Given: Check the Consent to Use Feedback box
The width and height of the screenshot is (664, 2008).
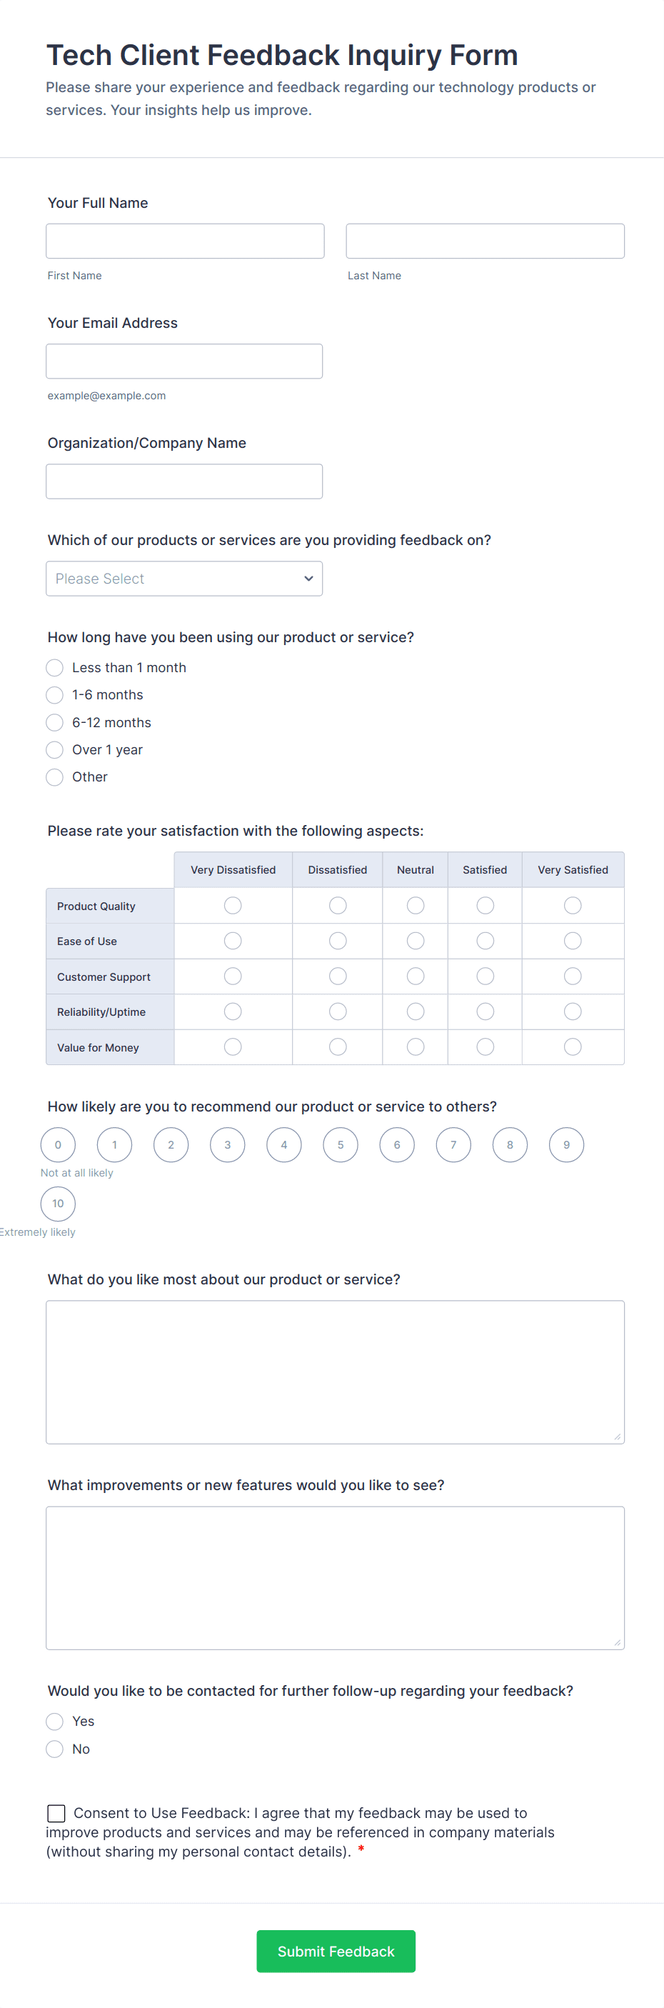Looking at the screenshot, I should click(56, 1813).
